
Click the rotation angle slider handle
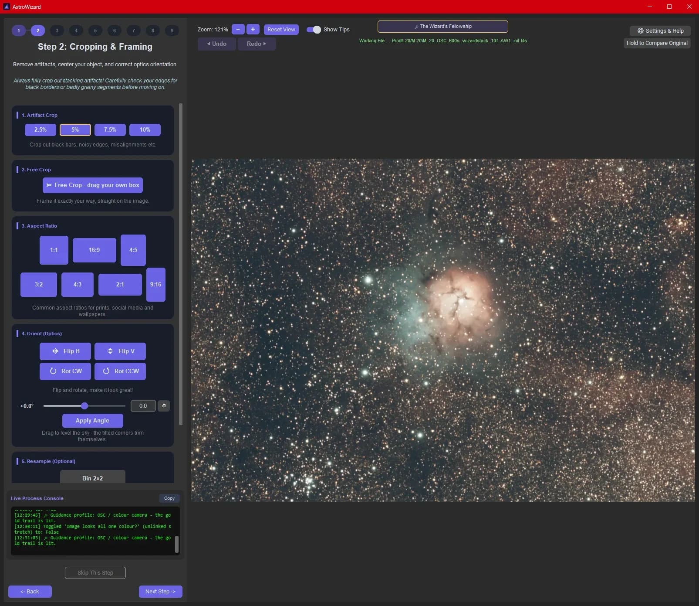click(84, 406)
